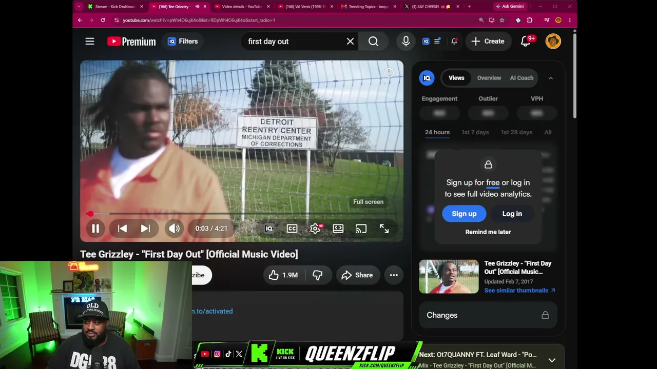Screen dimensions: 657x369
Task: Open player settings gear with HD badge
Action: pyautogui.click(x=315, y=229)
